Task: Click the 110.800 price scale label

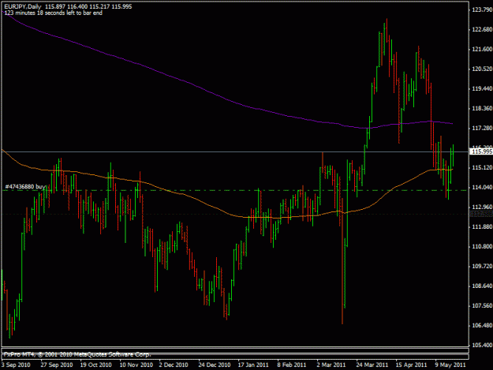Action: click(x=482, y=246)
